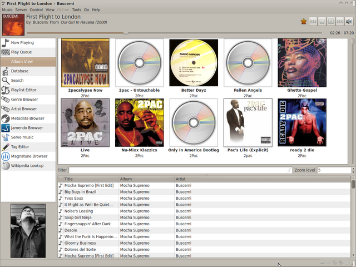This screenshot has height=267, width=356.
Task: Click the volume speaker button
Action: point(349,22)
